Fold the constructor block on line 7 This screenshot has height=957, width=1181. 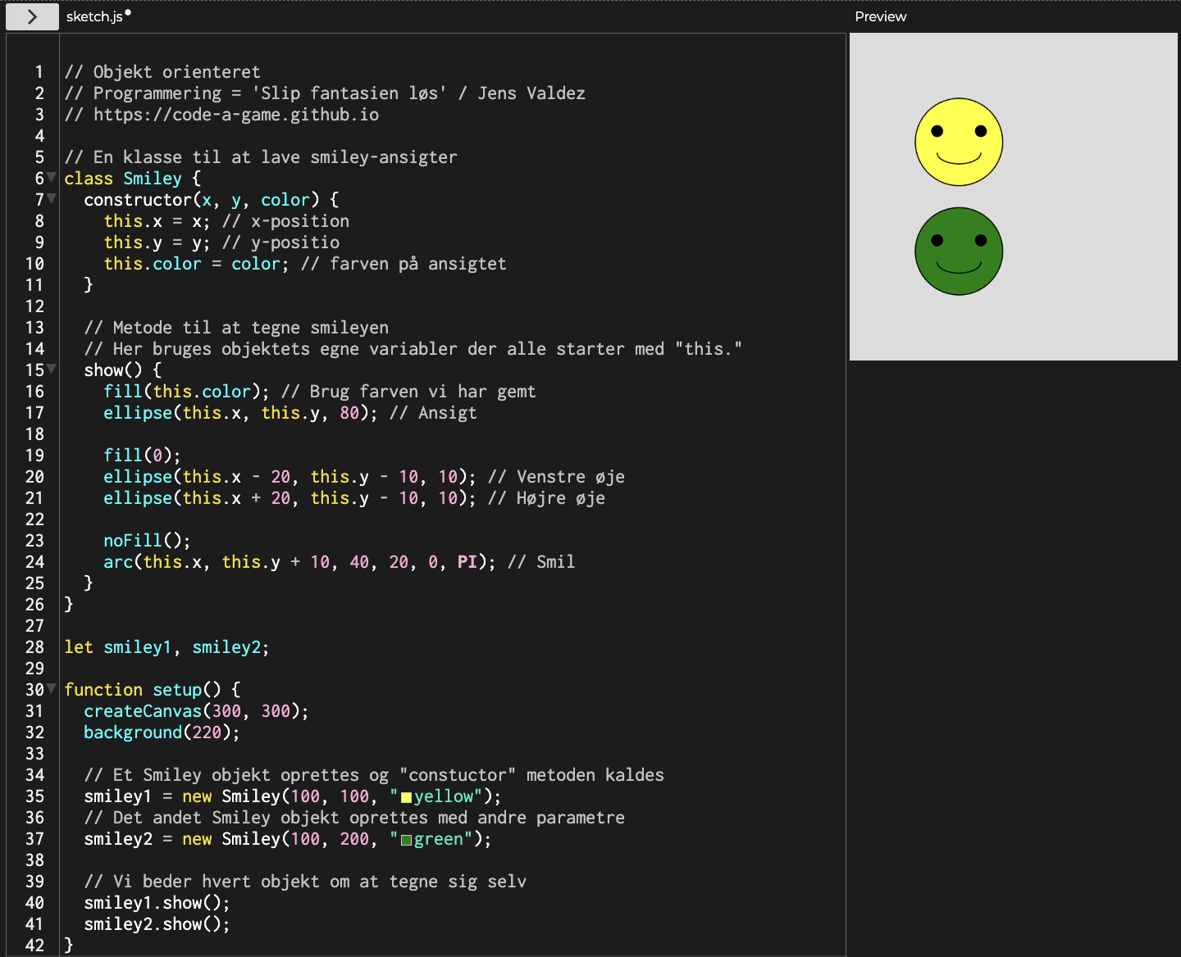[x=52, y=198]
